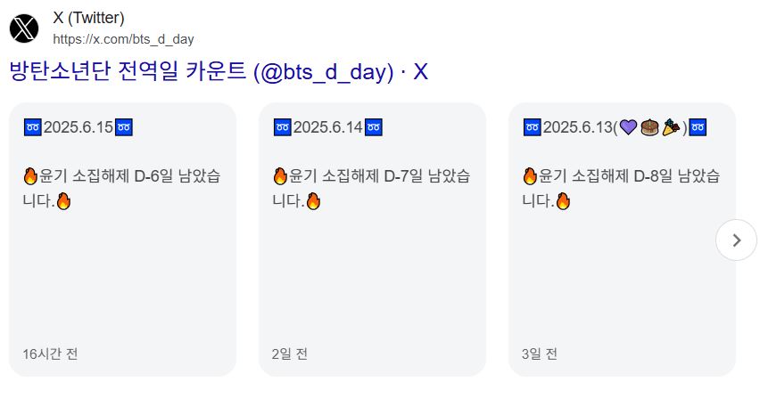Open the 2025.6.14 tweet card

pyautogui.click(x=372, y=240)
